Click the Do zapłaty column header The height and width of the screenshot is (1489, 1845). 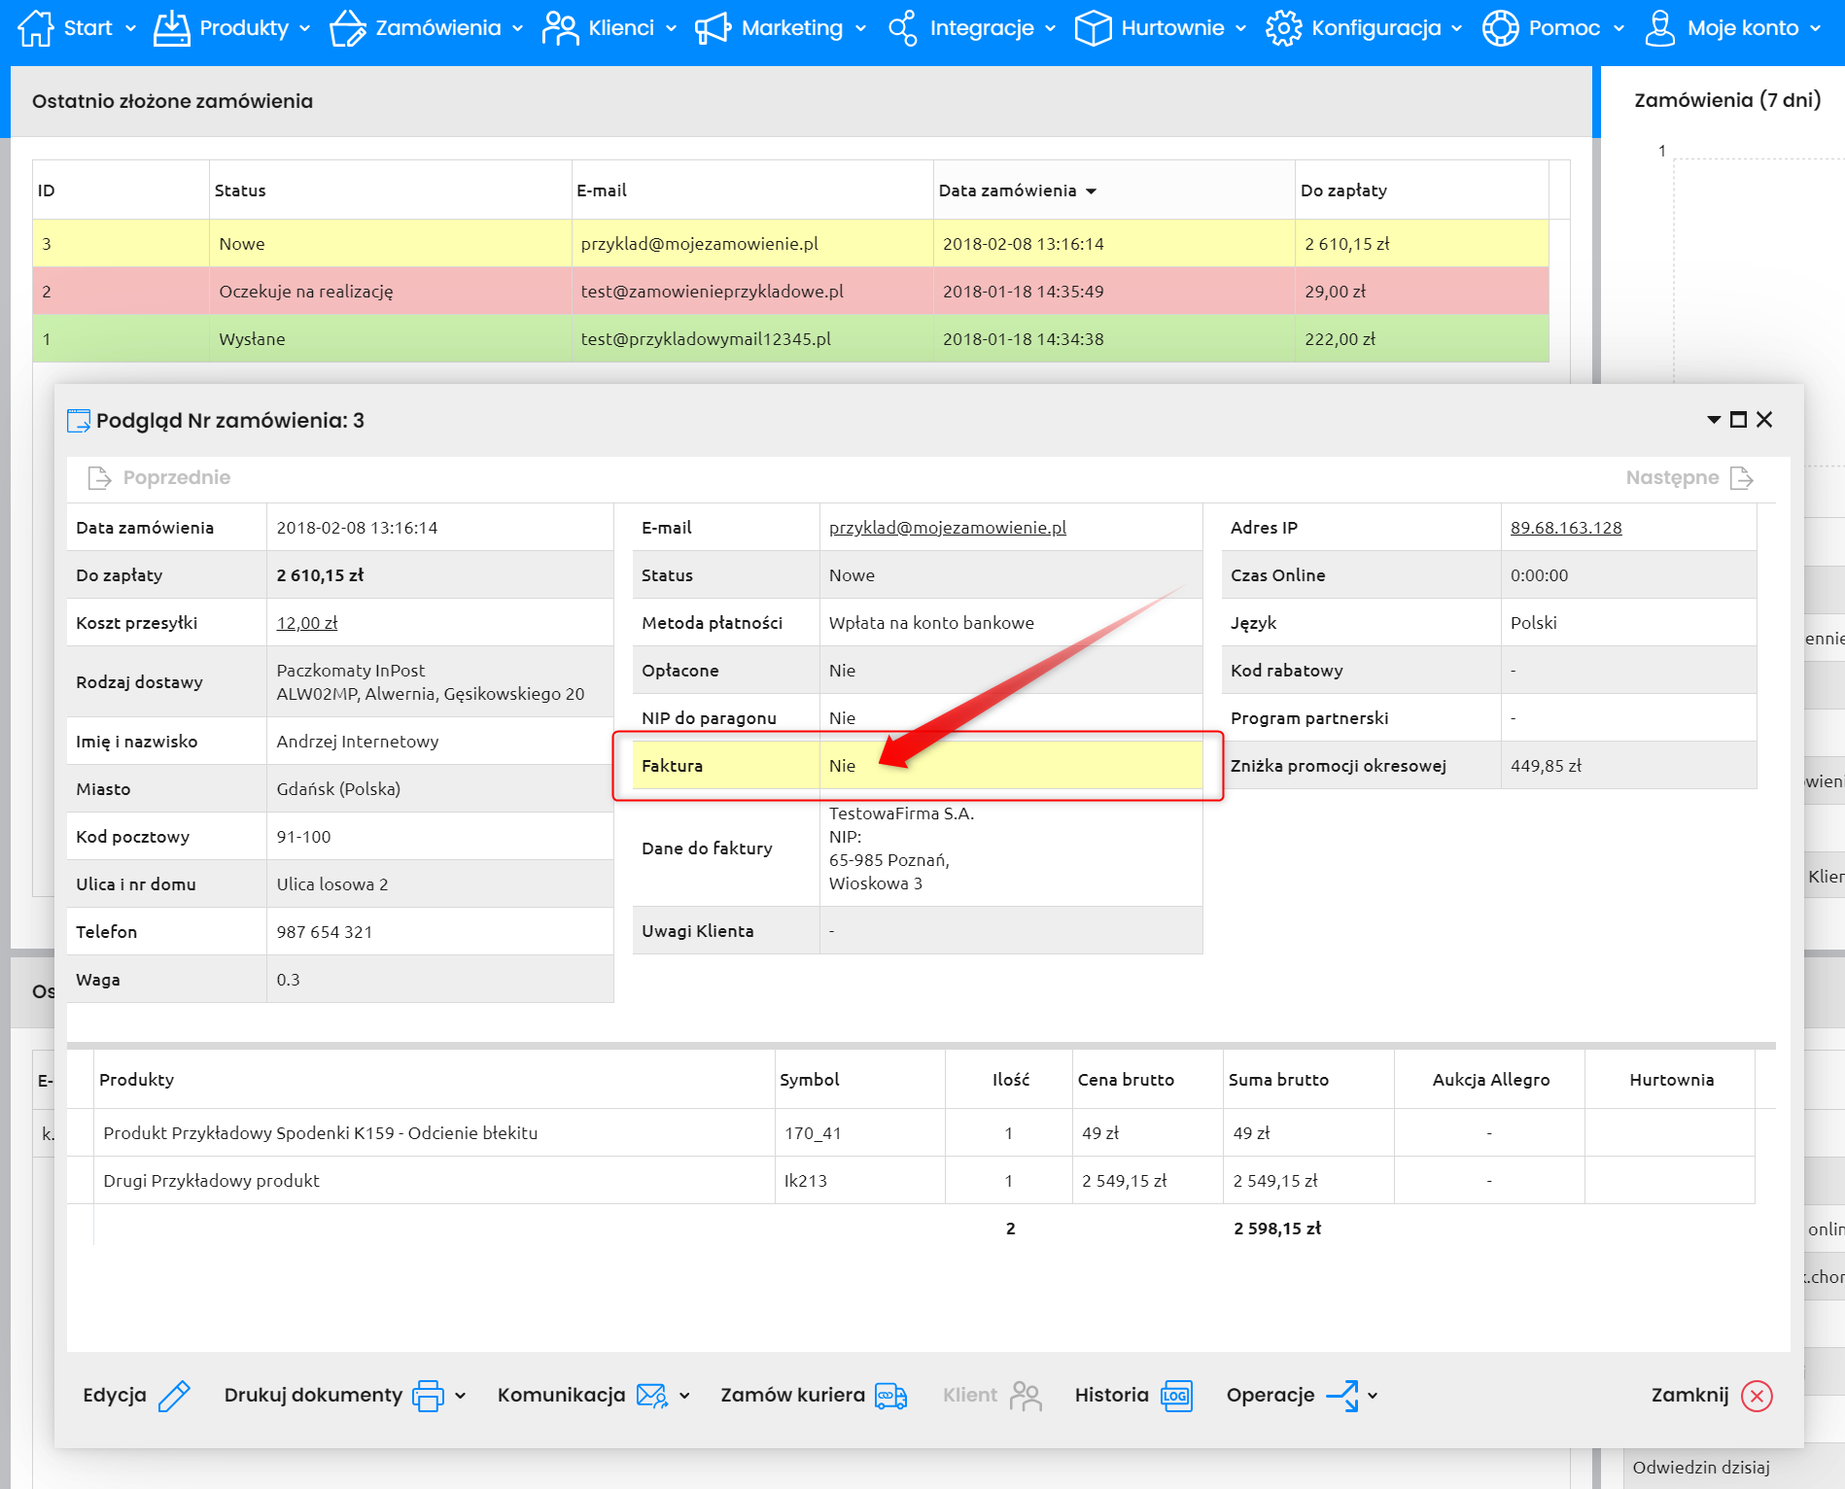pos(1422,190)
